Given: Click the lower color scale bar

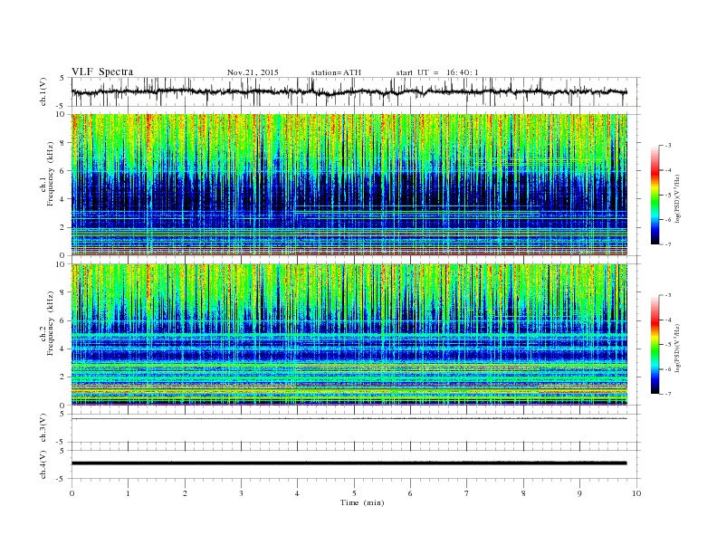Looking at the screenshot, I should [655, 344].
